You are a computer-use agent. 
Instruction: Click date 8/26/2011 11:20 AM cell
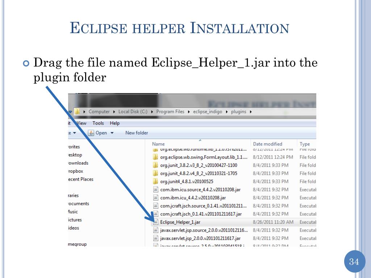pos(273,222)
